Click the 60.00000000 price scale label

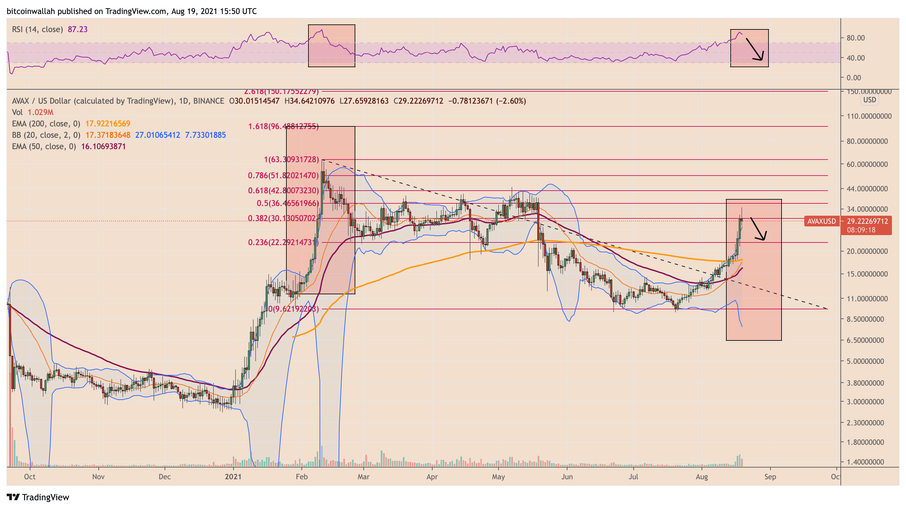coord(867,164)
